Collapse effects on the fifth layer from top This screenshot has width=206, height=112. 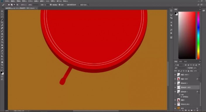coord(199,92)
